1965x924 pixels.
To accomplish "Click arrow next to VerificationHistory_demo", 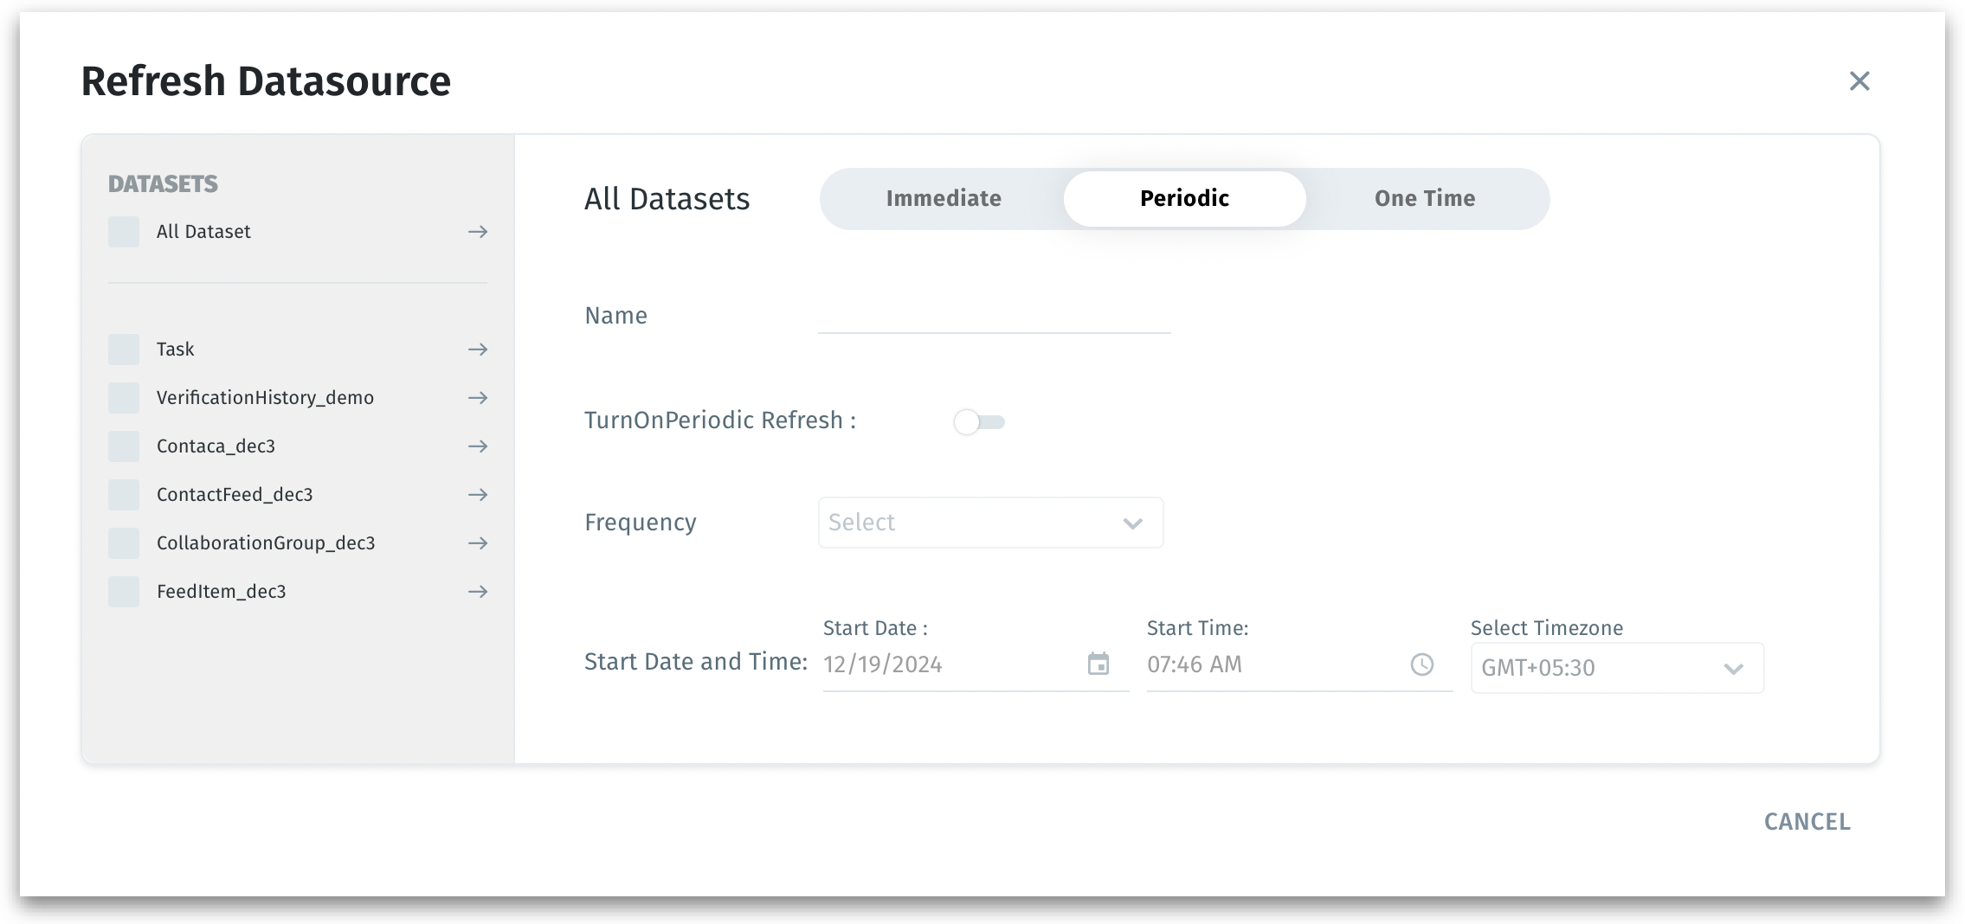I will pos(478,398).
